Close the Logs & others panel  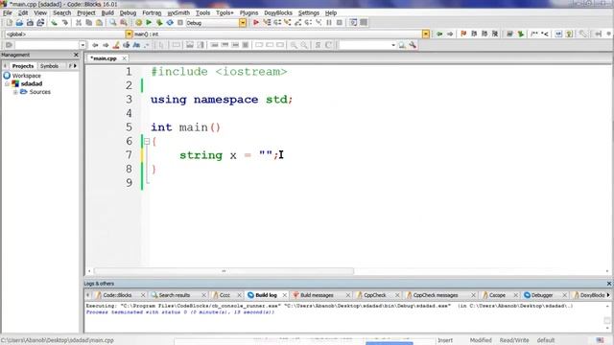tap(609, 284)
